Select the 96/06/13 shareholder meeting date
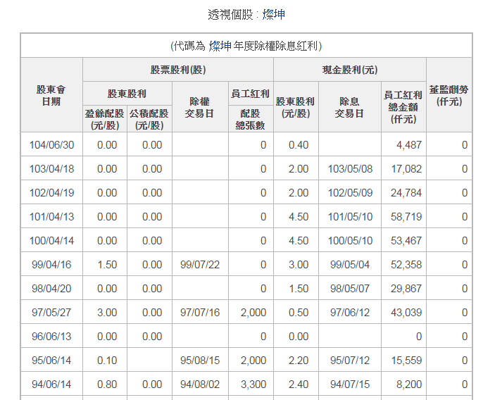The width and height of the screenshot is (483, 400). pyautogui.click(x=52, y=337)
